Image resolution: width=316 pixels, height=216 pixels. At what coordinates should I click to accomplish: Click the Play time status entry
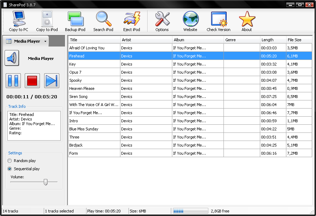point(104,211)
